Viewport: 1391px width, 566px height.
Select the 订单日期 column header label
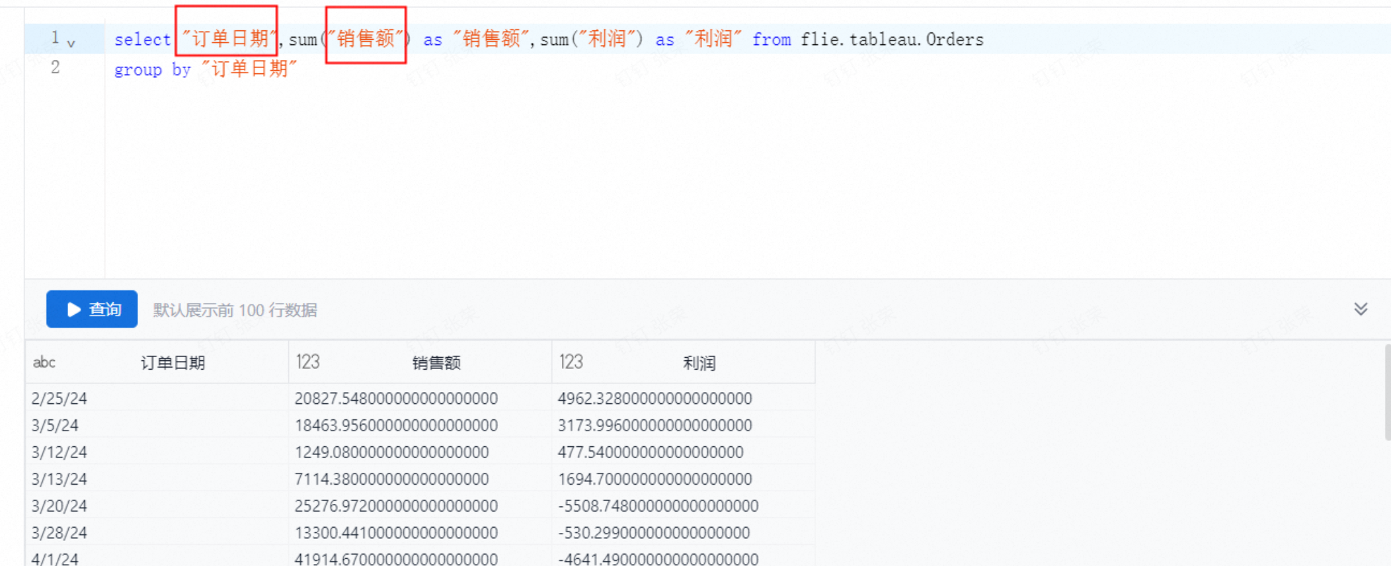(173, 363)
